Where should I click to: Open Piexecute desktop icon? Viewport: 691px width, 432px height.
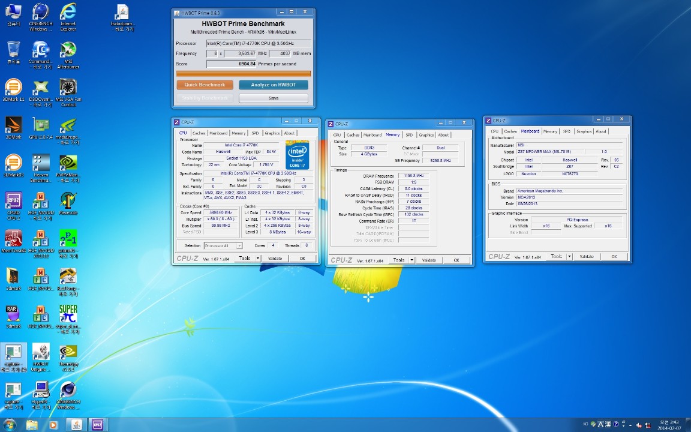68,203
